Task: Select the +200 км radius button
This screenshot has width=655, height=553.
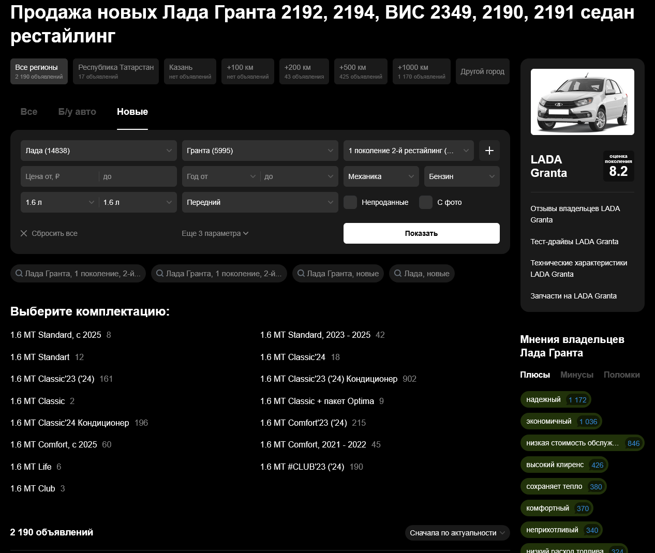Action: pyautogui.click(x=304, y=71)
